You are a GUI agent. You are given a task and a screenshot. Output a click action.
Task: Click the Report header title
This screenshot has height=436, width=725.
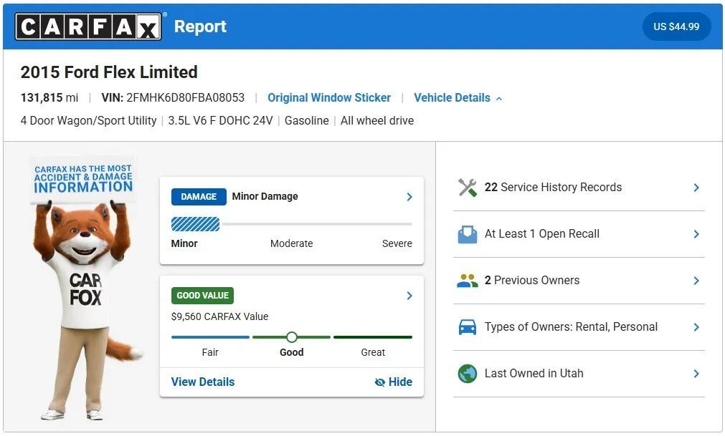pos(200,26)
